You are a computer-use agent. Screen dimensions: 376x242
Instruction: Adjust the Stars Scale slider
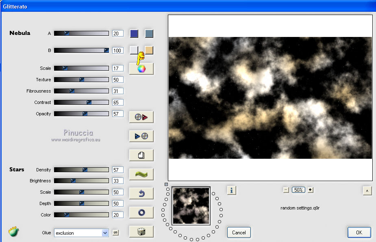(x=81, y=192)
